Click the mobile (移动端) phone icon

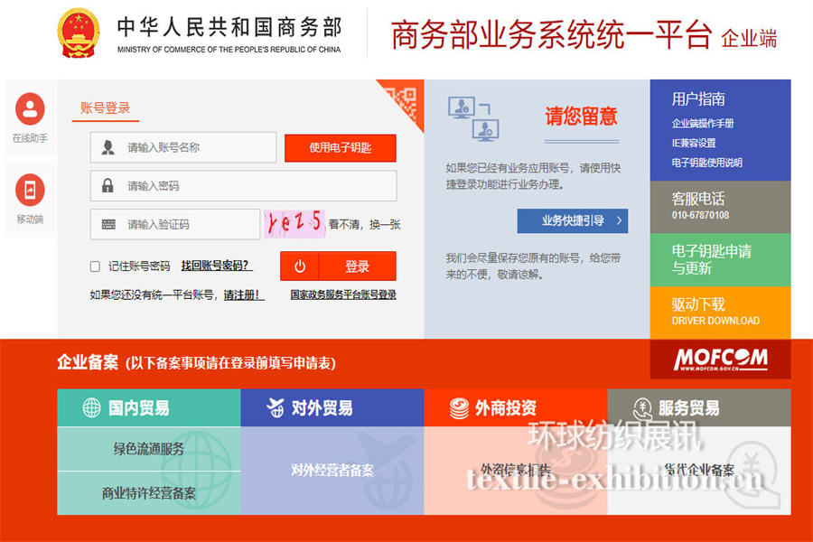[30, 190]
